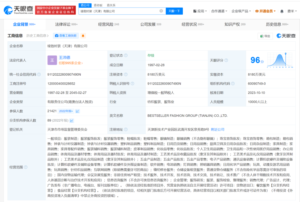Click the help icon beside 经营范围
300x202 pixels.
coord(26,167)
